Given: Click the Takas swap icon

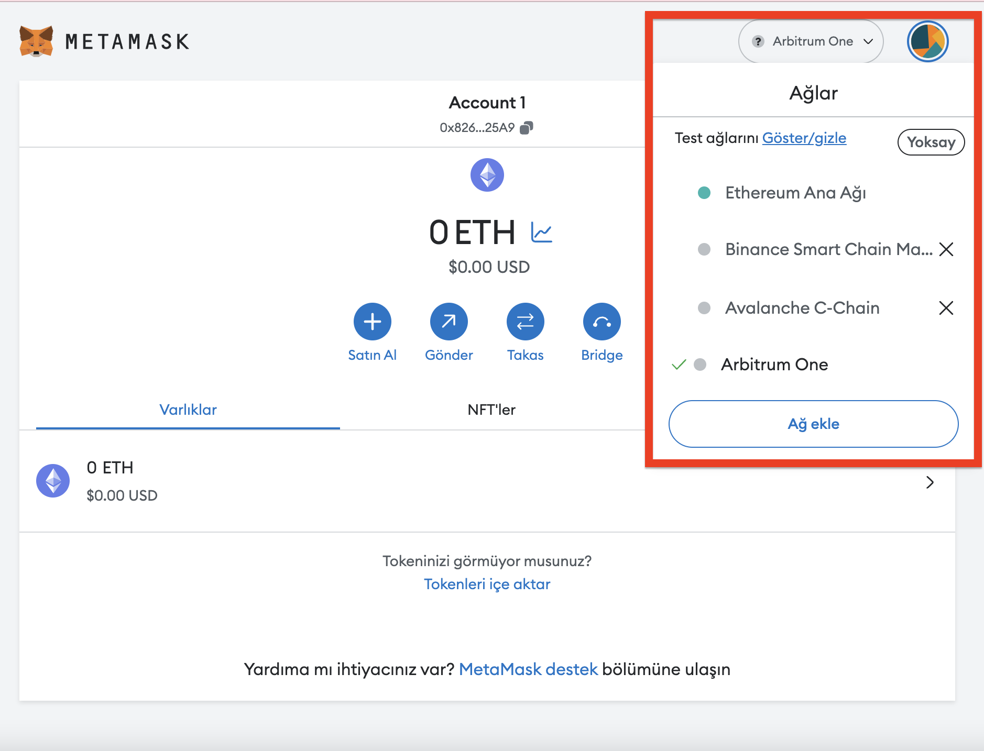Looking at the screenshot, I should pyautogui.click(x=525, y=322).
